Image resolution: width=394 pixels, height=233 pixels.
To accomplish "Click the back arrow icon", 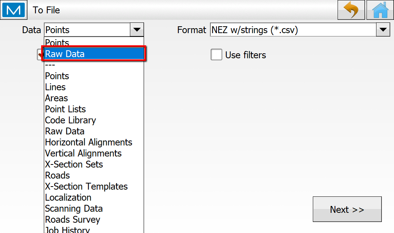I will tap(351, 10).
